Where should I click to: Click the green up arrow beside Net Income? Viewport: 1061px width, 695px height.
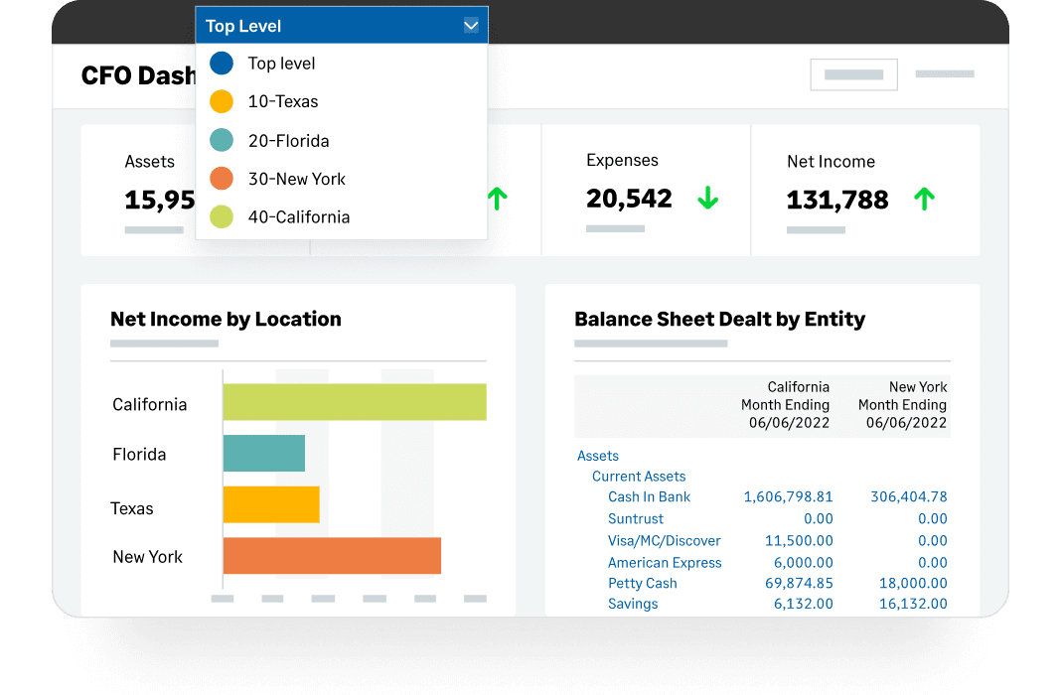(924, 200)
